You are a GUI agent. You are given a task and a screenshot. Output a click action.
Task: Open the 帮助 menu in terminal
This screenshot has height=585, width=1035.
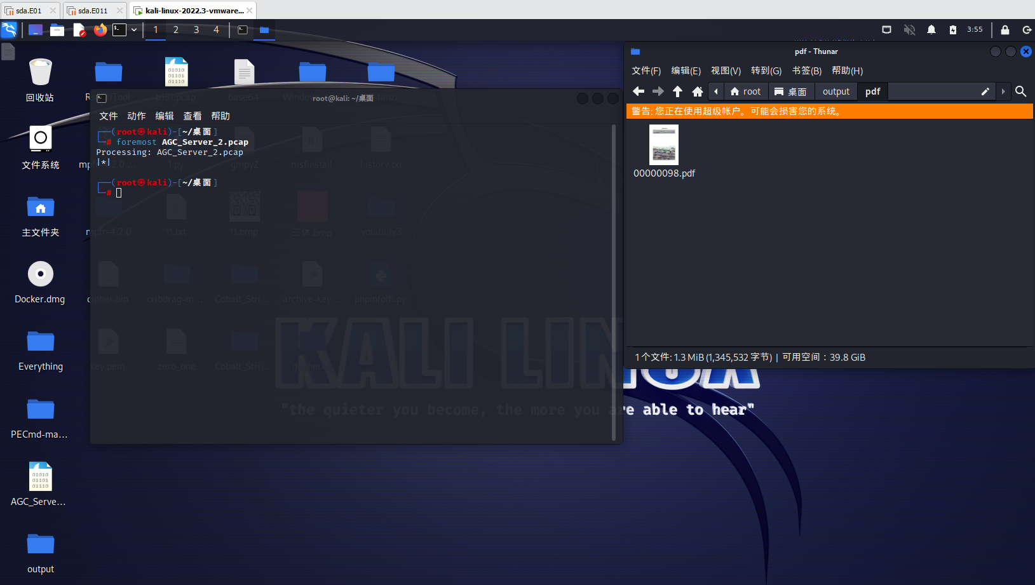click(x=220, y=116)
